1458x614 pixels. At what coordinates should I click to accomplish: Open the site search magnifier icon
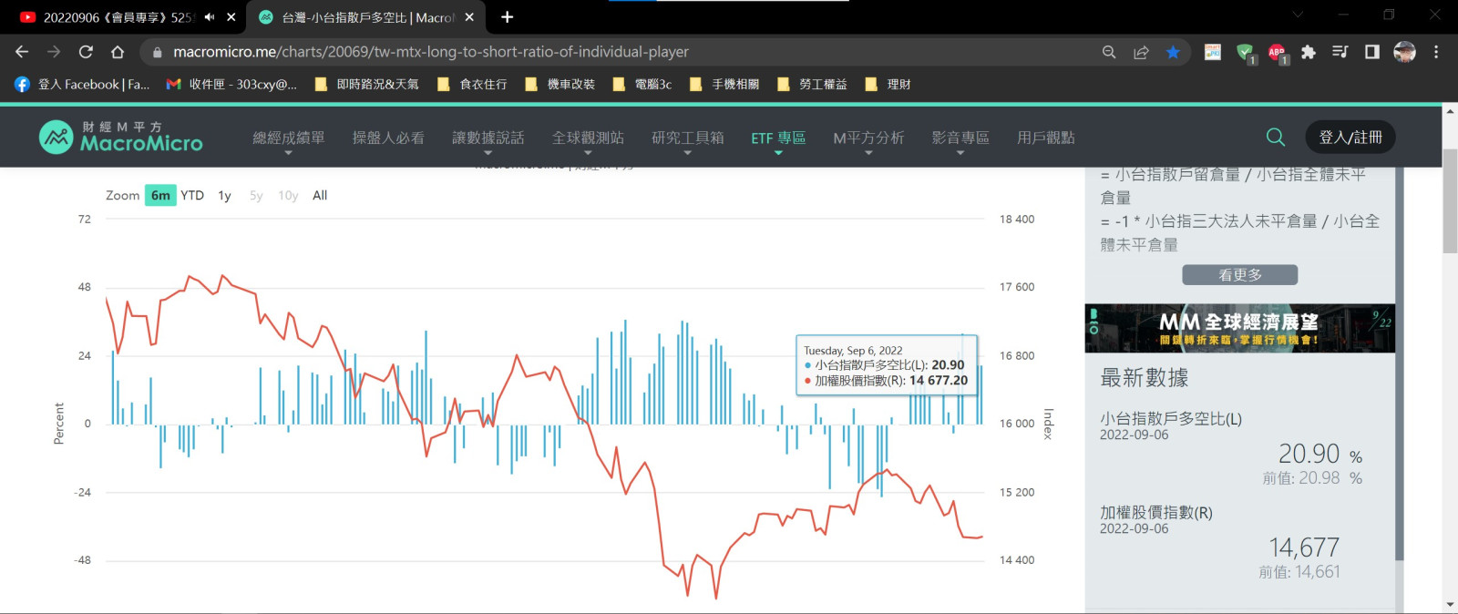coord(1276,138)
